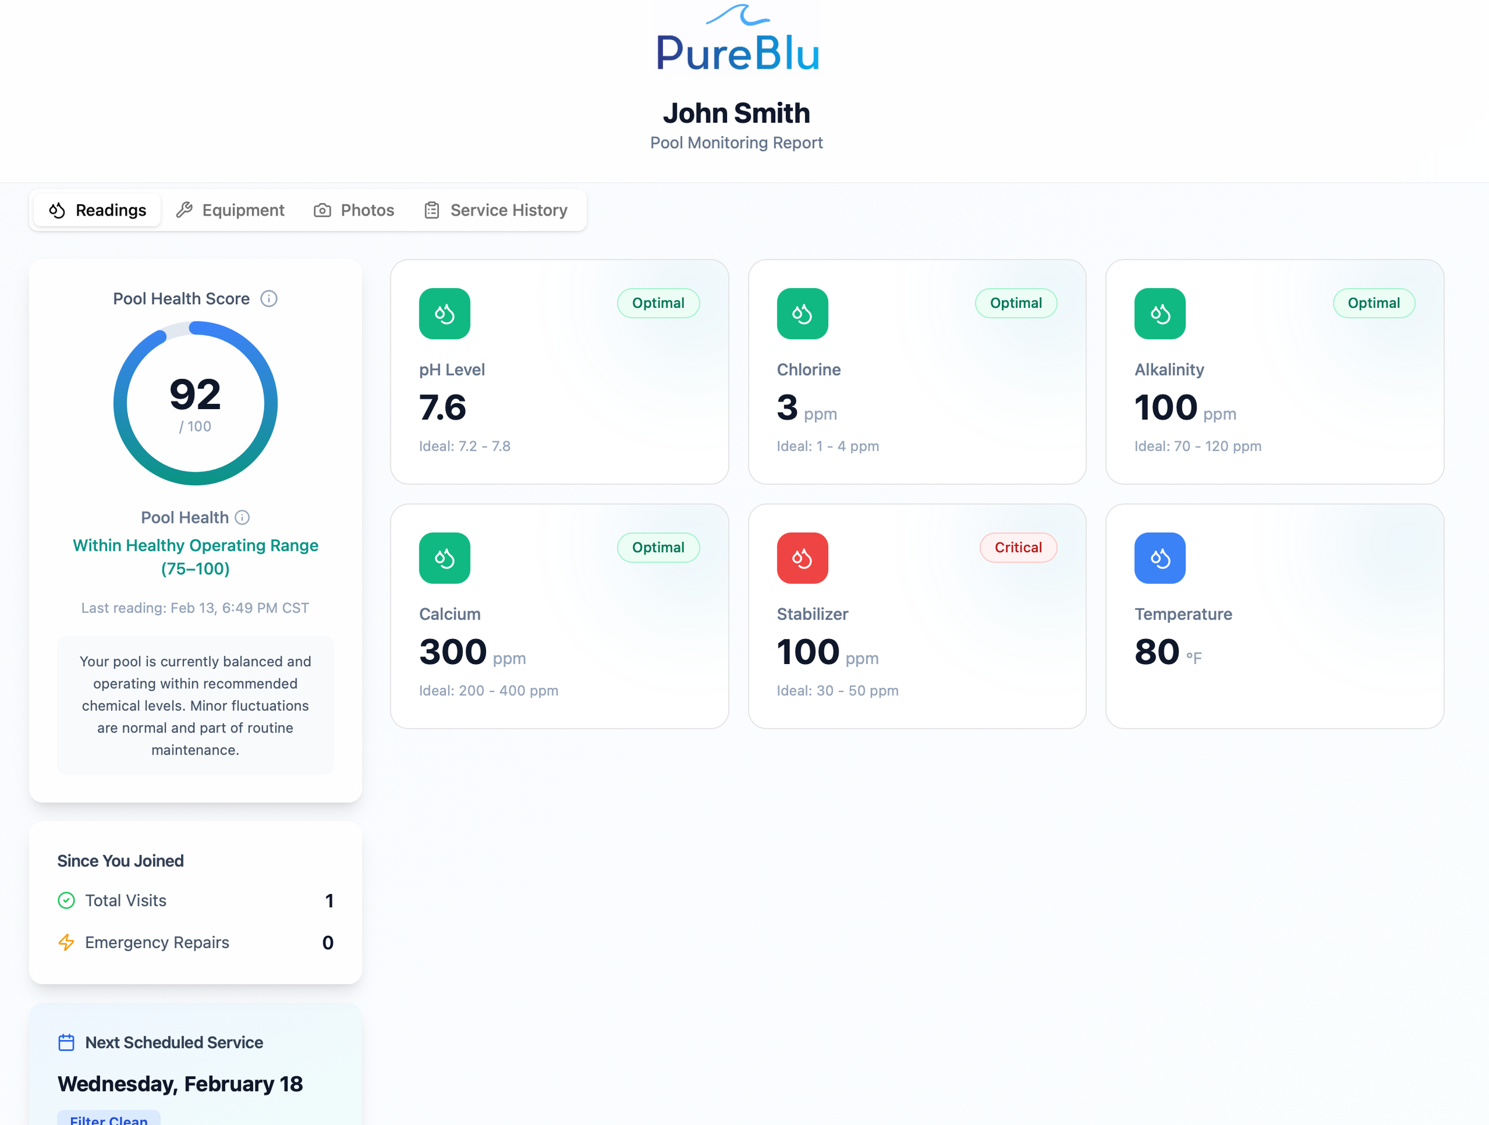Click the Optimal badge on pH Level
Screen dimensions: 1489x1125
(658, 303)
